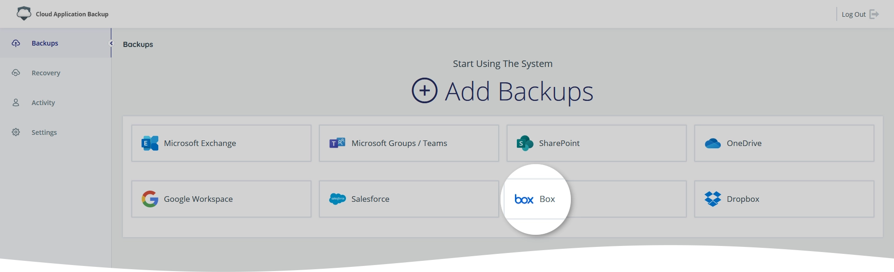The height and width of the screenshot is (272, 894).
Task: Click the Microsoft Exchange logo icon
Action: tap(150, 143)
